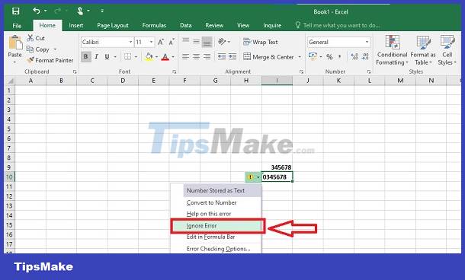The width and height of the screenshot is (465, 280).
Task: Toggle Wrap Text
Action: pyautogui.click(x=261, y=42)
